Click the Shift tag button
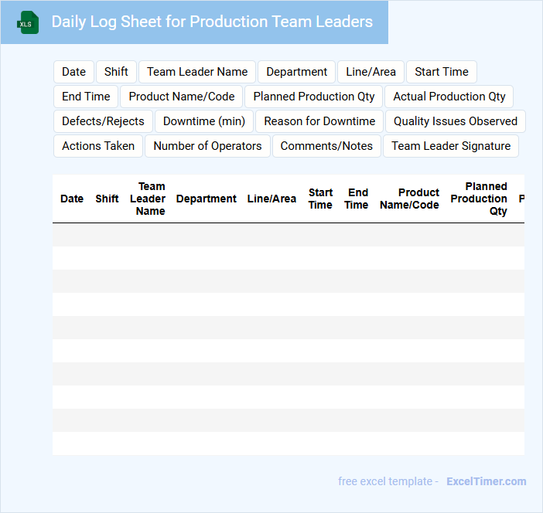 click(116, 72)
